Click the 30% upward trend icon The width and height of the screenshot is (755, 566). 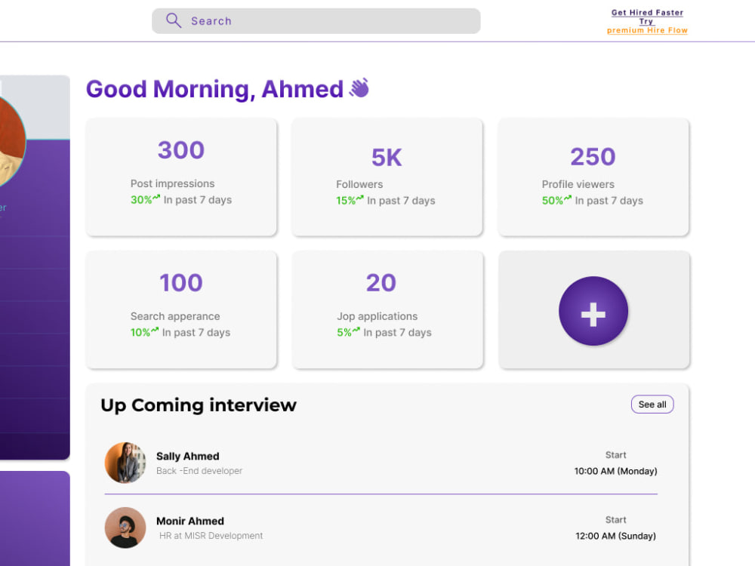(x=156, y=197)
